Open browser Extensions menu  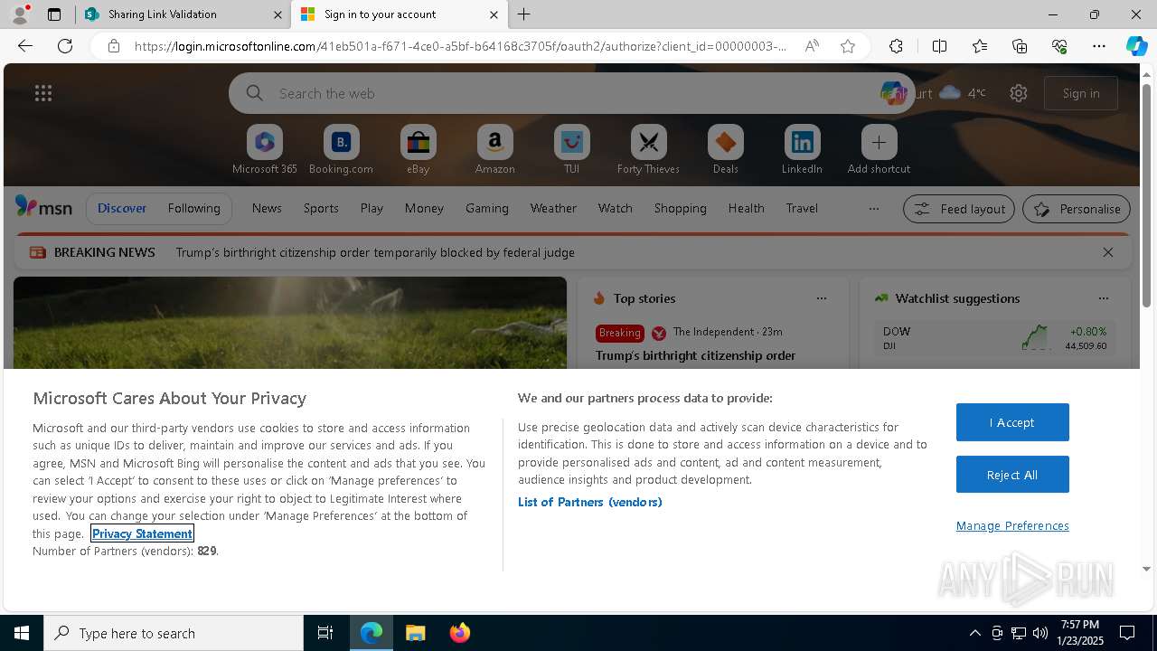coord(896,46)
